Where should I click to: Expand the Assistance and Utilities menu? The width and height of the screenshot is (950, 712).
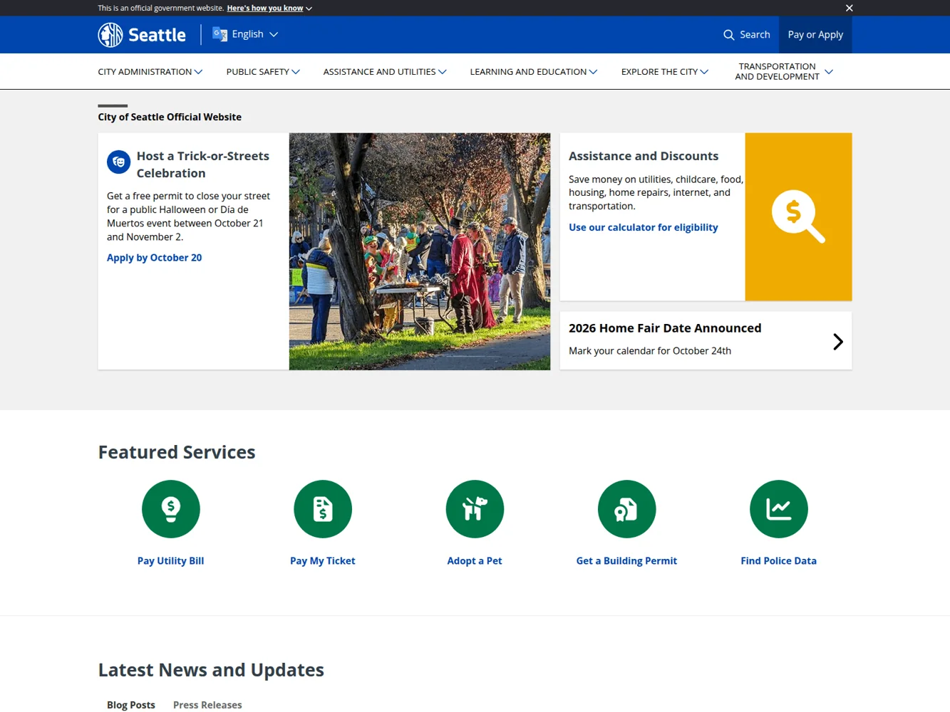point(385,72)
